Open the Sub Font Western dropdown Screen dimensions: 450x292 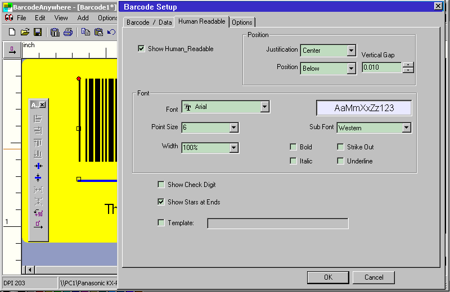coord(406,128)
